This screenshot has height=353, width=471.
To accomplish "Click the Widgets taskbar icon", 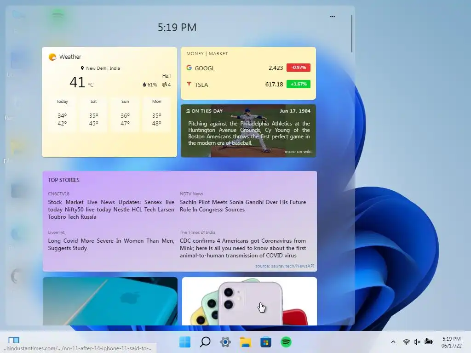I will pos(14,340).
